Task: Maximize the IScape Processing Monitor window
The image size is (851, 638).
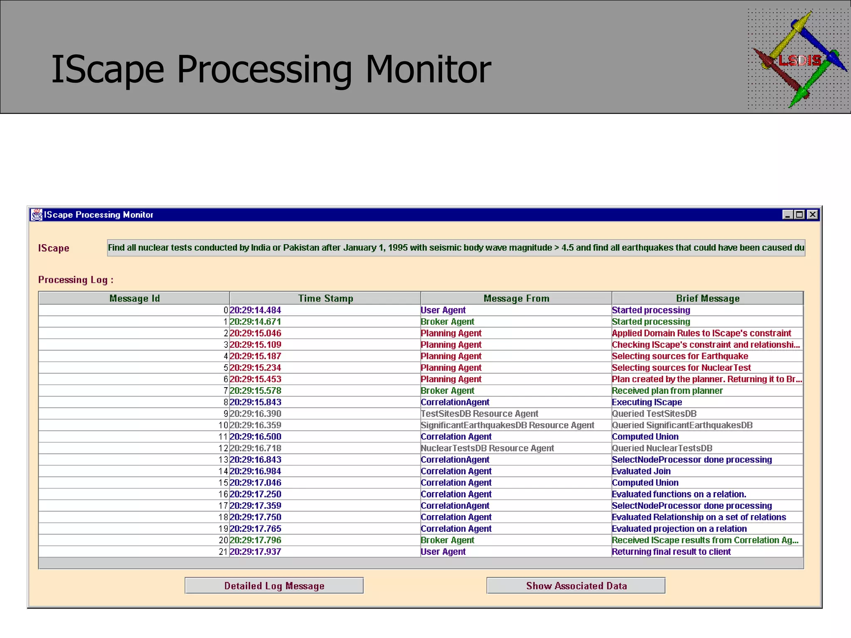Action: 799,215
